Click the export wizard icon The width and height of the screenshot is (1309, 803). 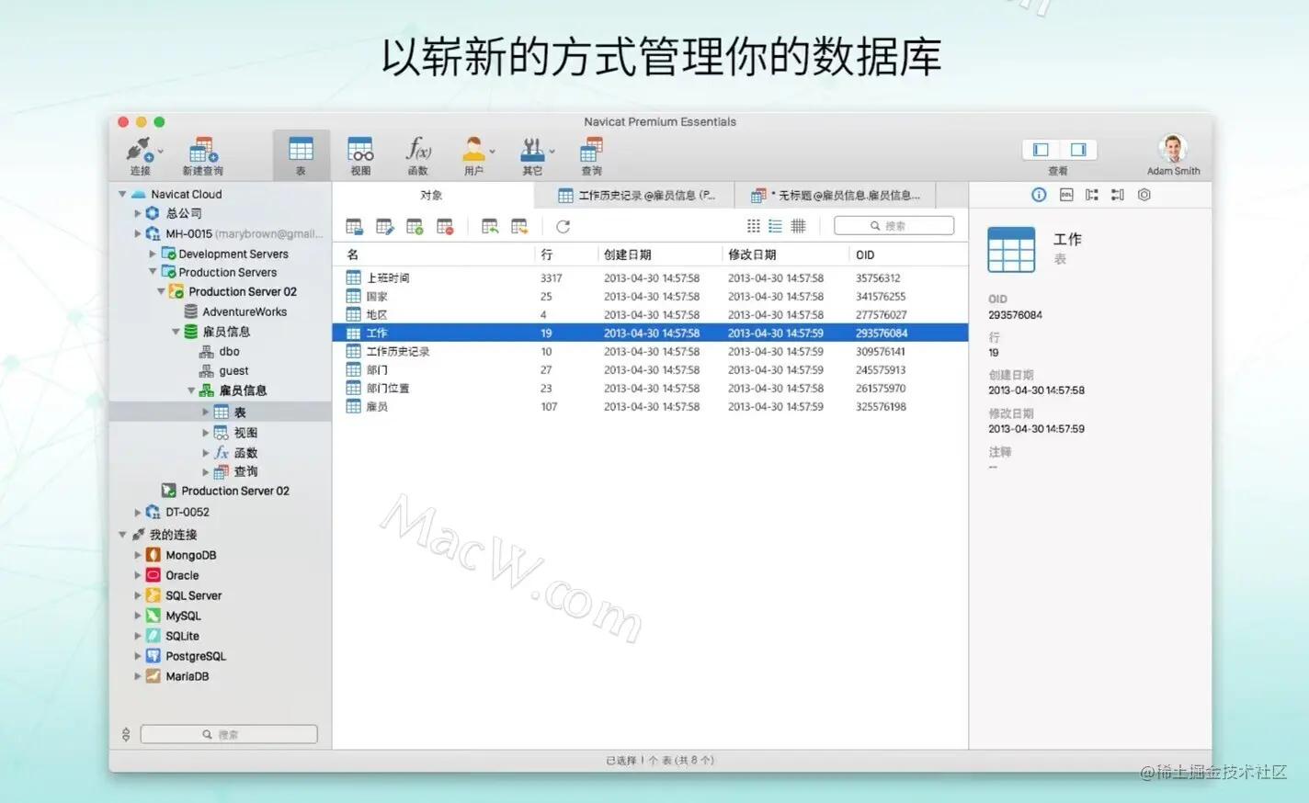point(519,226)
